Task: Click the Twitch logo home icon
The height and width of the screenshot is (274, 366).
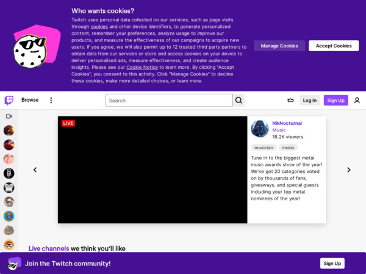Action: point(9,100)
